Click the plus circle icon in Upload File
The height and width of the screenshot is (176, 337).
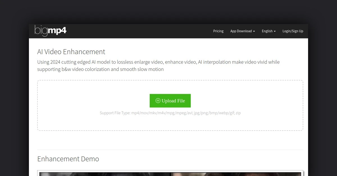coord(158,101)
